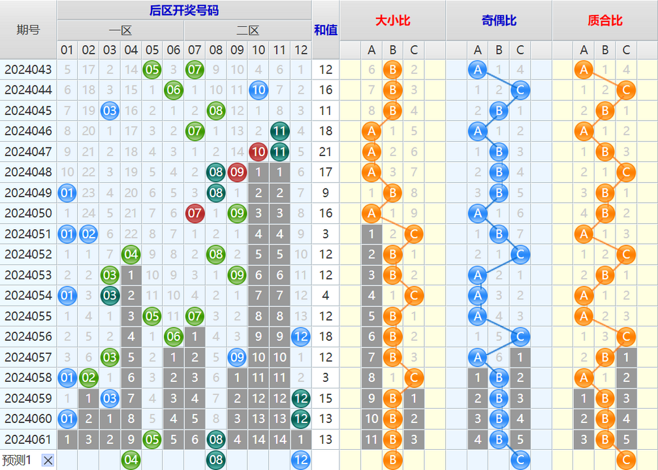658x470 pixels.
Task: Click the red 09 ball in row 2024048
Action: [x=237, y=172]
